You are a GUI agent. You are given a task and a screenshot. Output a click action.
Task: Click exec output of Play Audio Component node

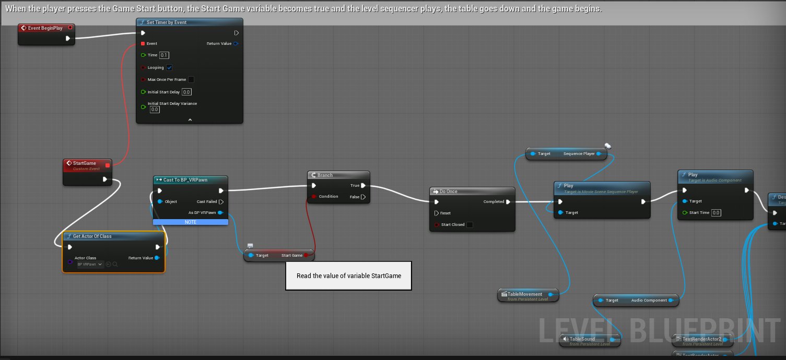(x=746, y=190)
